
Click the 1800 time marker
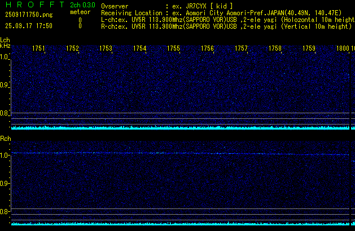(343, 48)
